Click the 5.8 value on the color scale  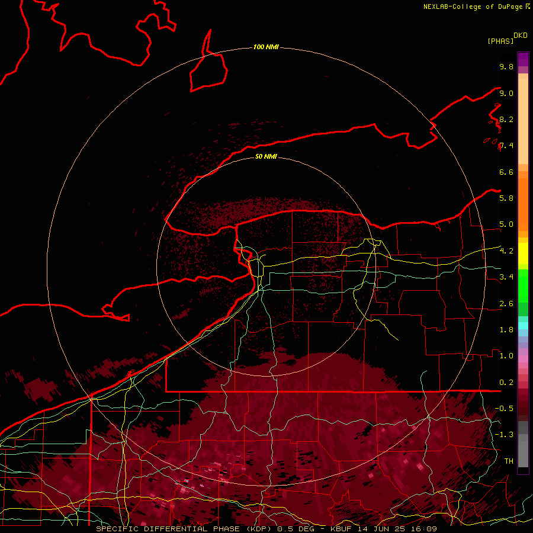[x=506, y=198]
